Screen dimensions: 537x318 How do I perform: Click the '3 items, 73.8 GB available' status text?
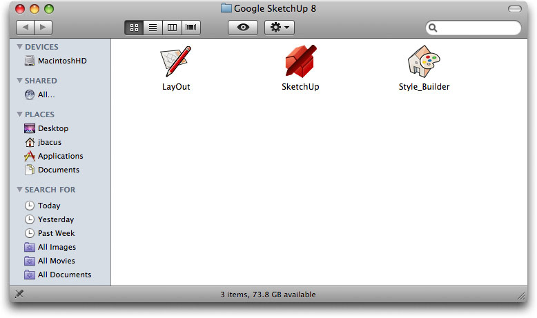(x=268, y=295)
